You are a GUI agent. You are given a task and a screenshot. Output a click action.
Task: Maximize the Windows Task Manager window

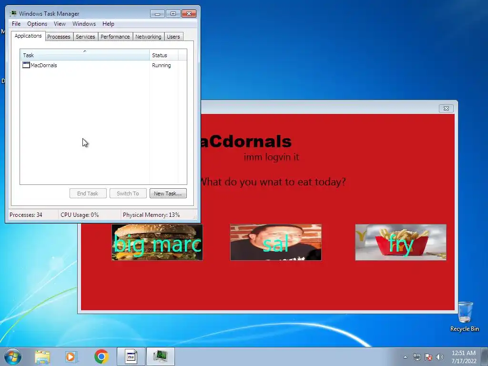pos(173,14)
